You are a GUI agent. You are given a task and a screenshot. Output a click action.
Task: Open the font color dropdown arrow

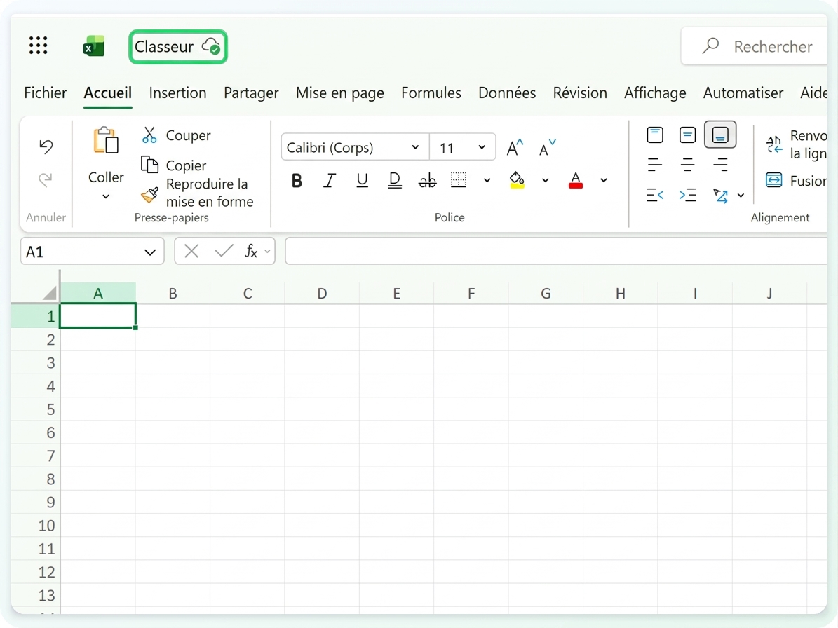tap(603, 181)
